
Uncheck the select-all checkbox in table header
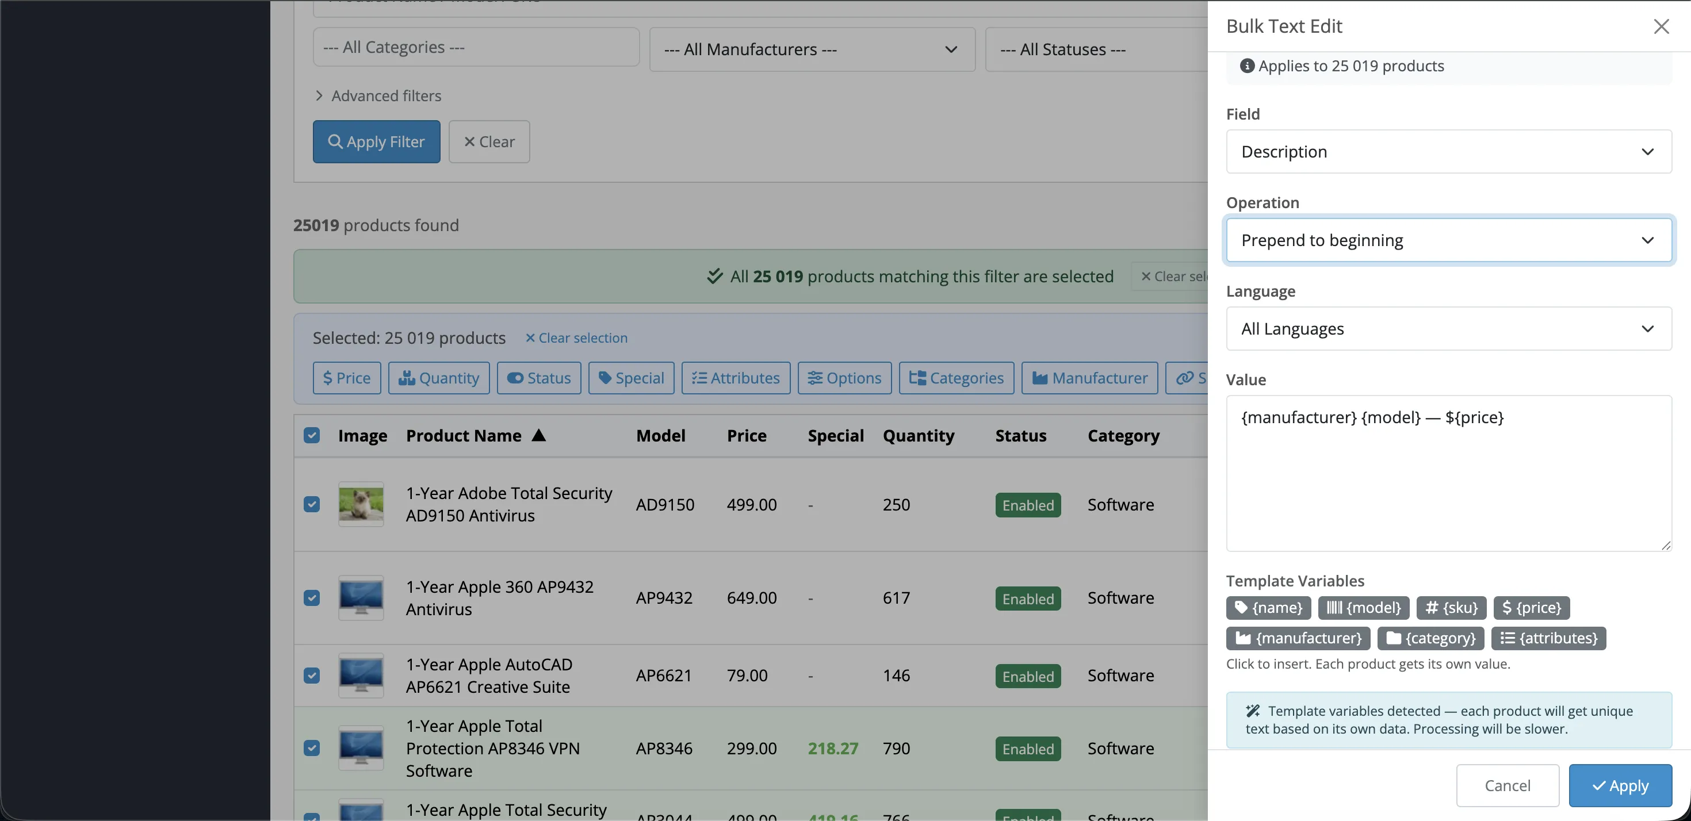click(x=312, y=435)
